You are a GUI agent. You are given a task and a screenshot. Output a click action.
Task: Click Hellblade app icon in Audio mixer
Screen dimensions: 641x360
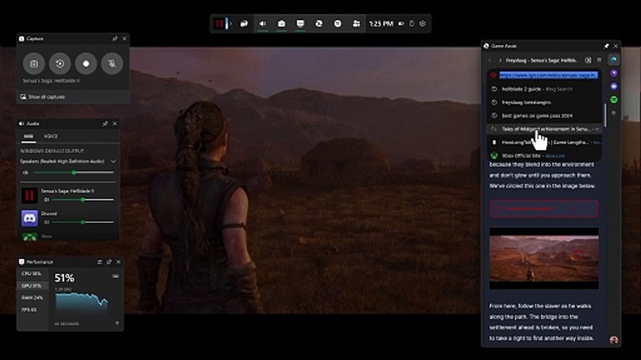pyautogui.click(x=30, y=195)
